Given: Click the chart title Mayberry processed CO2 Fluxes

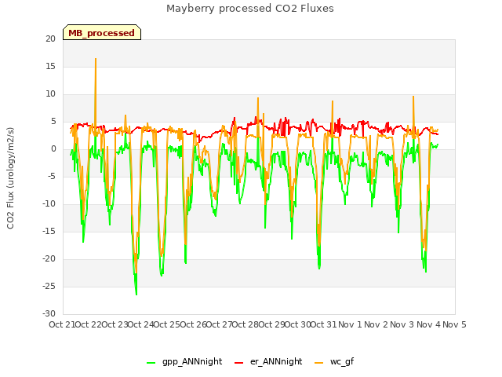Looking at the screenshot, I should coord(250,9).
